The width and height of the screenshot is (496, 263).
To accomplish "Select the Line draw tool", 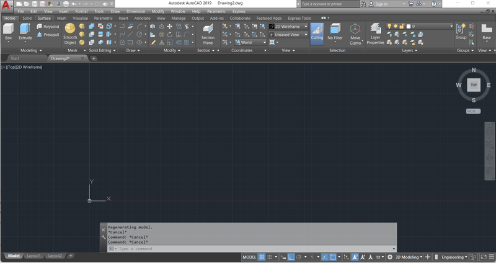I will tap(130, 34).
